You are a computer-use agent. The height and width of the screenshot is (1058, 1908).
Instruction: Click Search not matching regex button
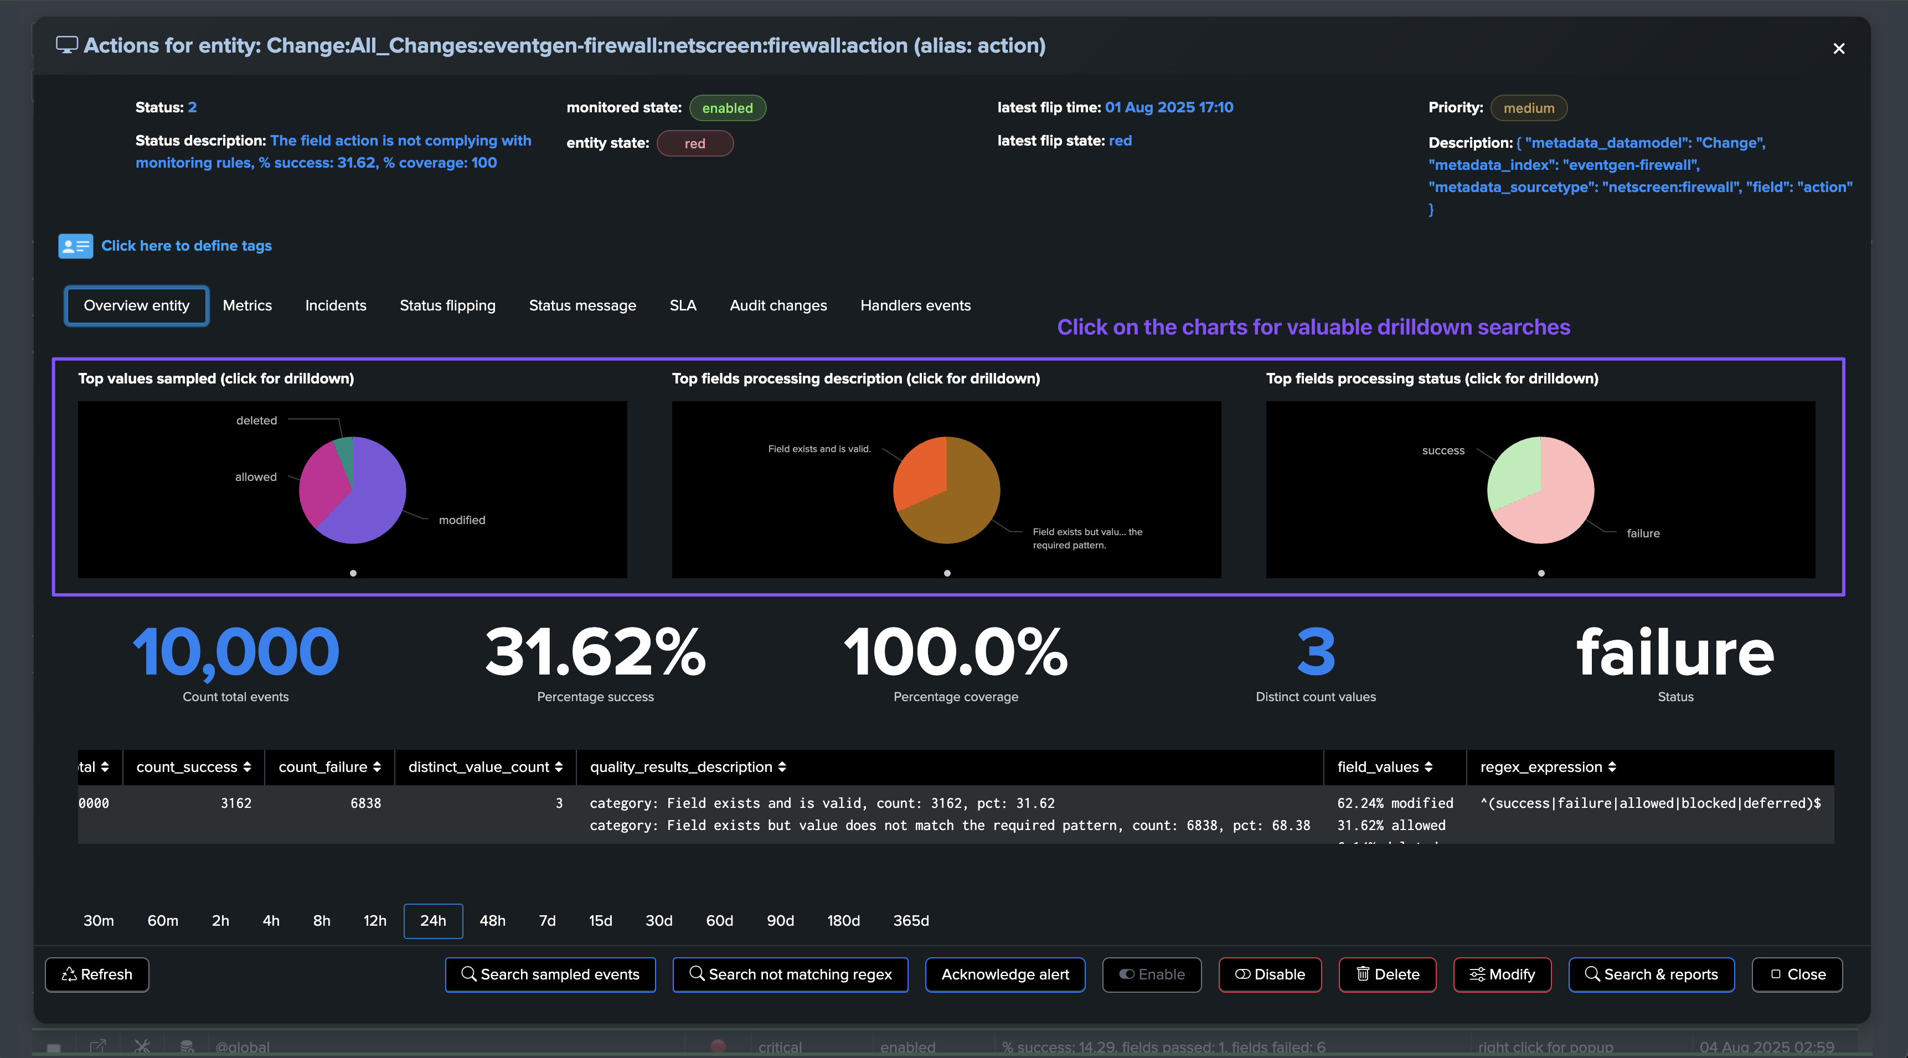pyautogui.click(x=790, y=974)
